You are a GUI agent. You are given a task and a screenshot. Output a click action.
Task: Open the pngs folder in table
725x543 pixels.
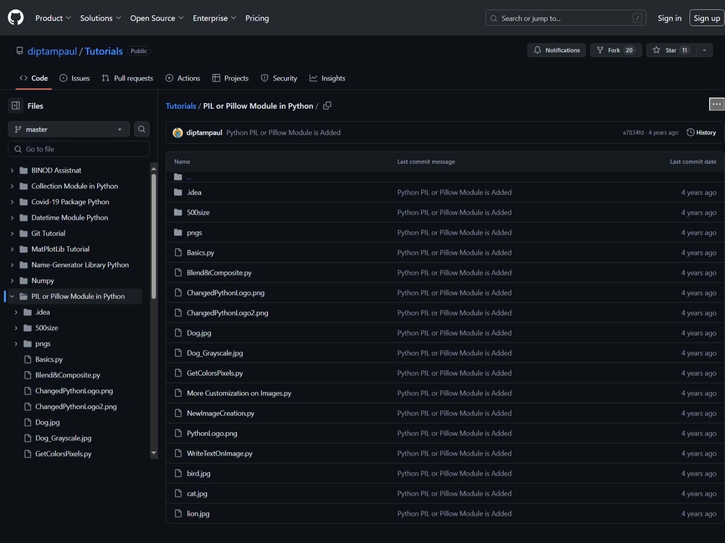tap(194, 233)
